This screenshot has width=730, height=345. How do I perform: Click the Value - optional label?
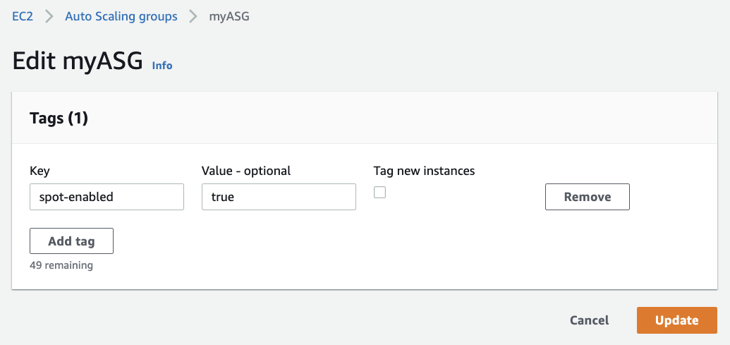[246, 171]
